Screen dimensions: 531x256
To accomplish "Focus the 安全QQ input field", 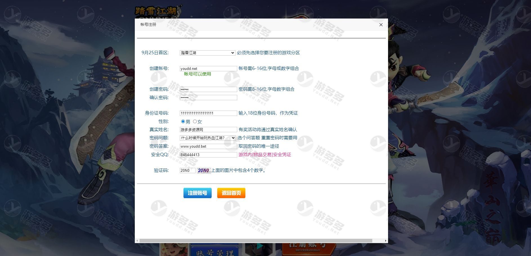I will coord(208,155).
